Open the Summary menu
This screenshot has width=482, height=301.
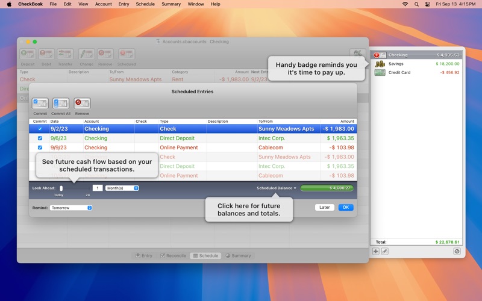point(171,4)
